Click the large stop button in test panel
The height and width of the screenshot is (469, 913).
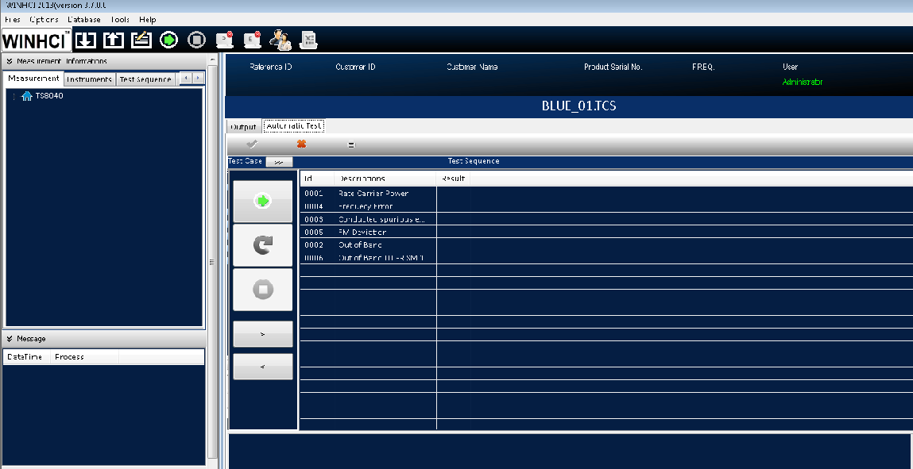(262, 290)
